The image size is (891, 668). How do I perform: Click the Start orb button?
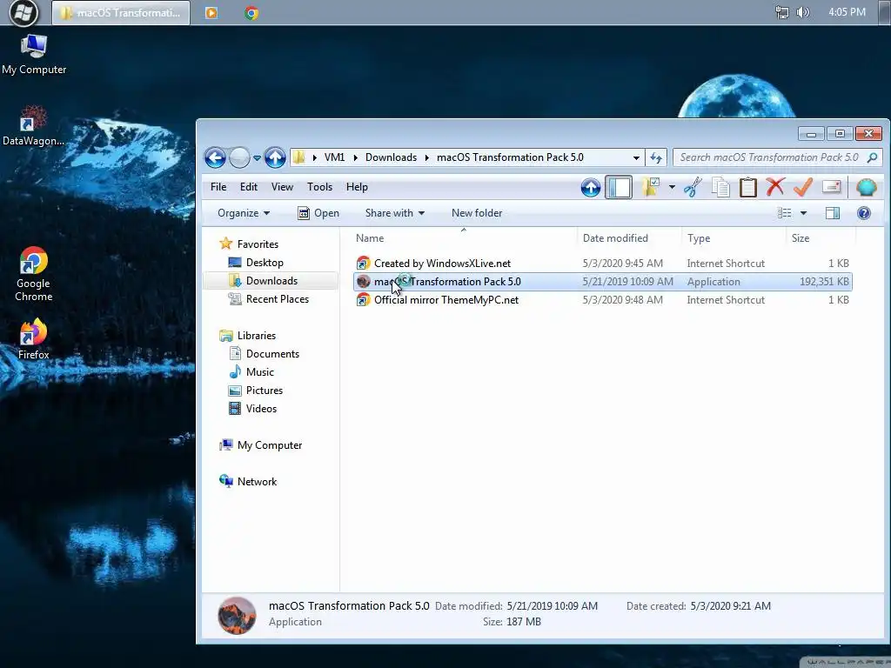click(23, 13)
